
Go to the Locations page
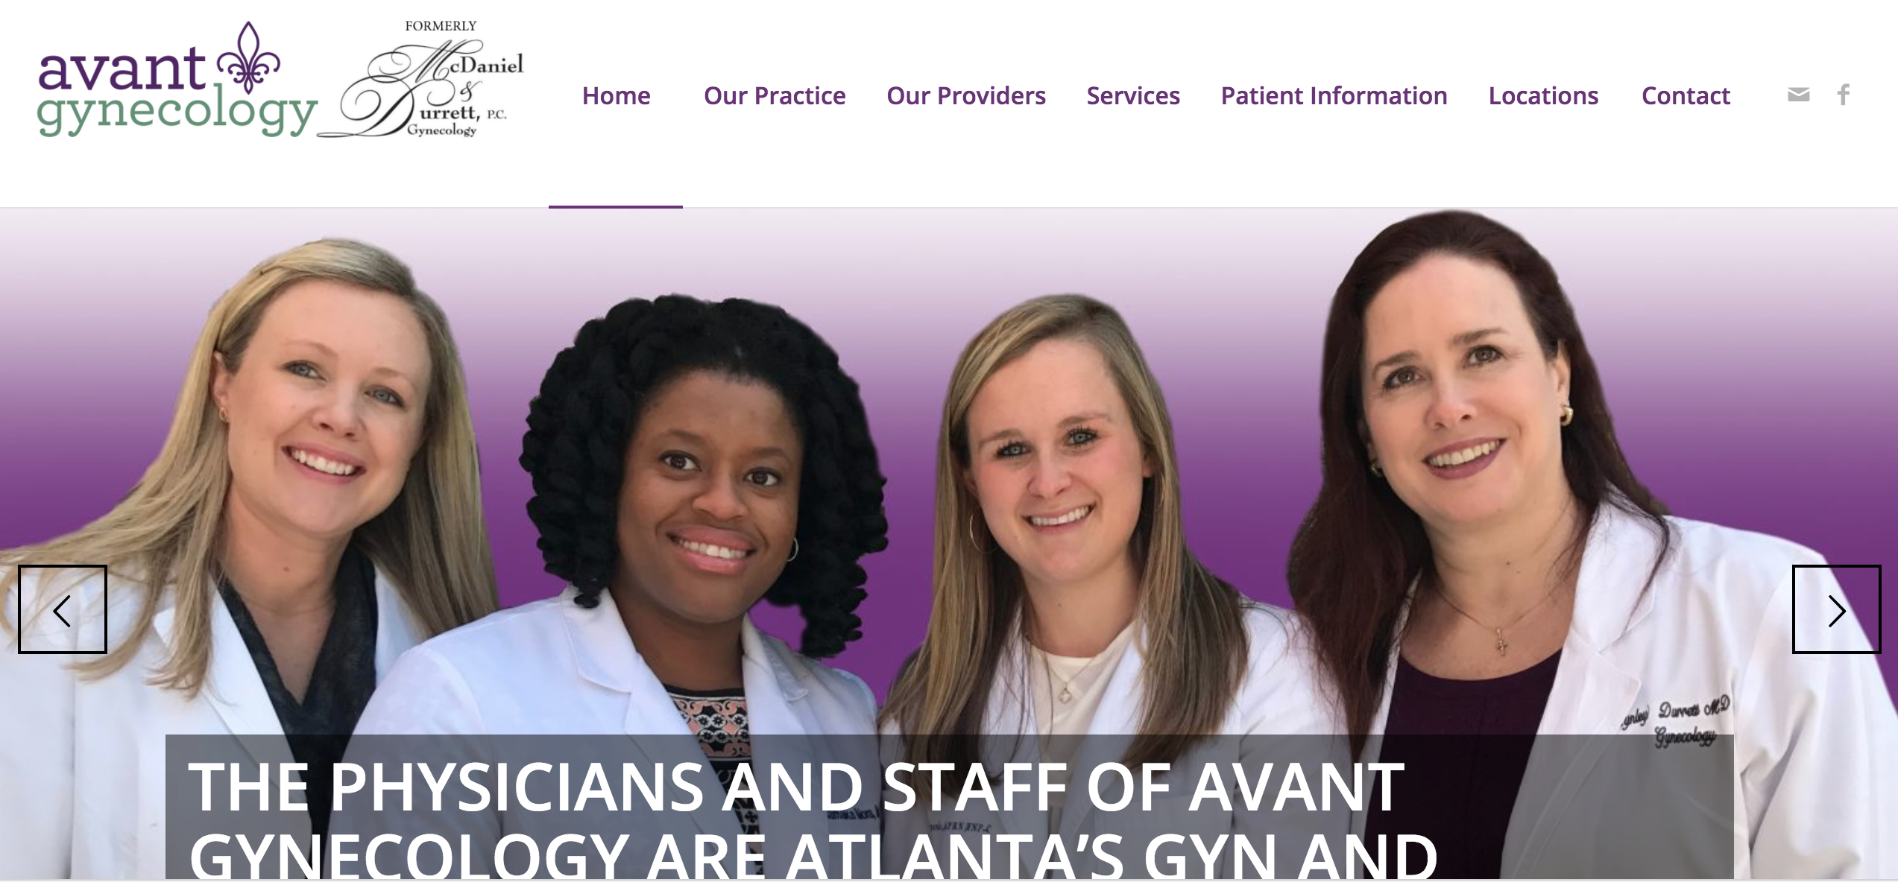1543,95
